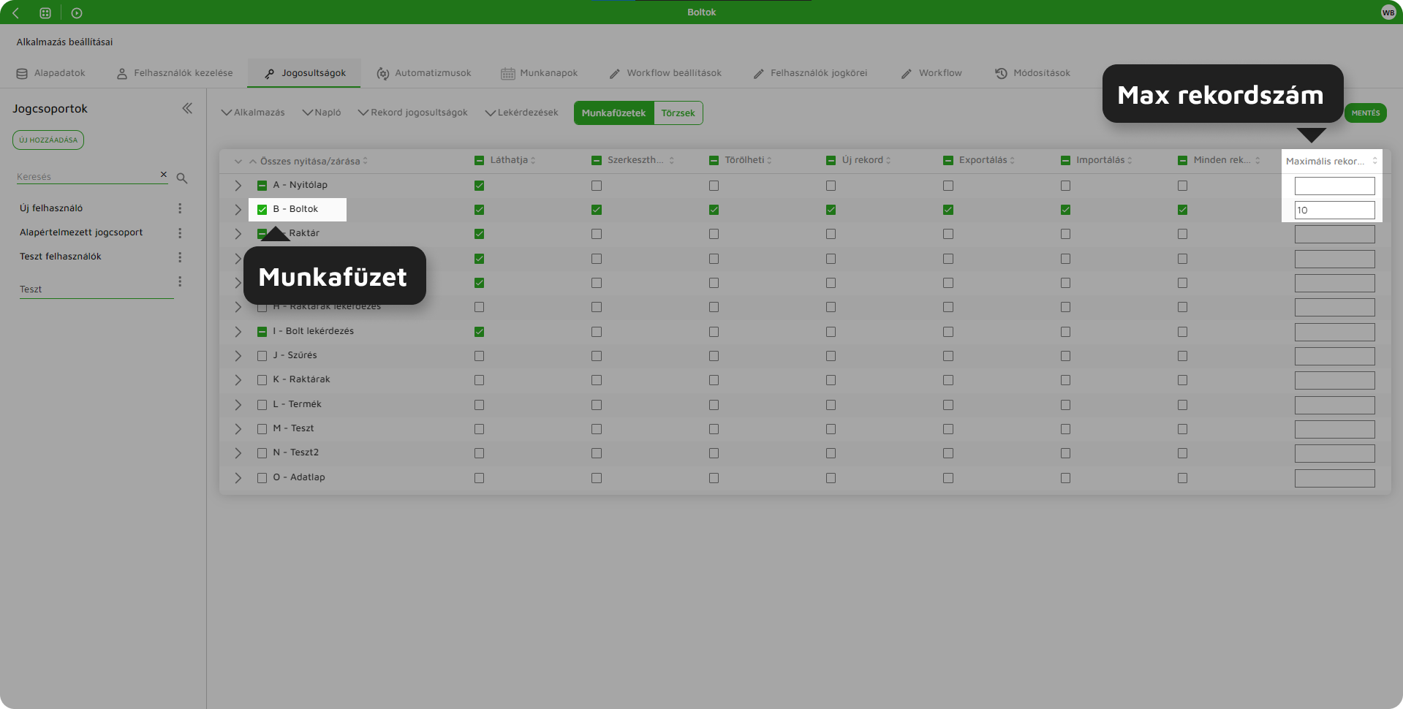Screen dimensions: 1403x709
Task: Open the Módosítások tab
Action: pyautogui.click(x=1032, y=73)
